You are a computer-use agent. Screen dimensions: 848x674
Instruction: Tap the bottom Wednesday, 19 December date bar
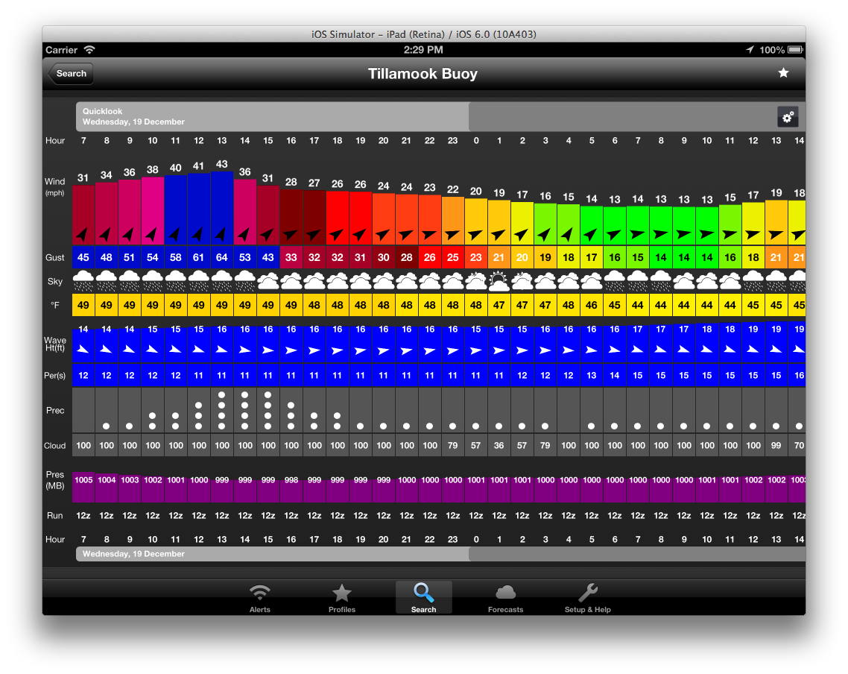click(272, 554)
